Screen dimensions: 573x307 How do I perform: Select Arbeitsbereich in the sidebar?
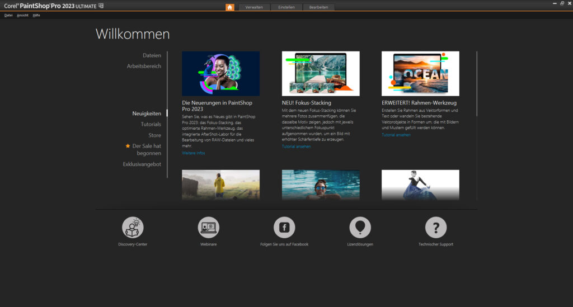pyautogui.click(x=144, y=66)
